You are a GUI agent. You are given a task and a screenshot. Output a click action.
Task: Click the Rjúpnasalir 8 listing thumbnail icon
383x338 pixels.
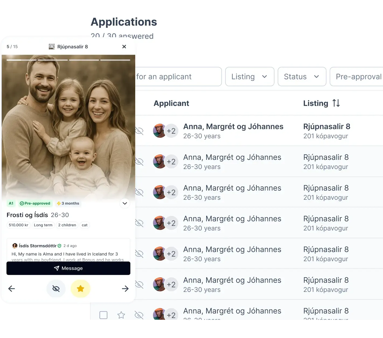click(52, 47)
